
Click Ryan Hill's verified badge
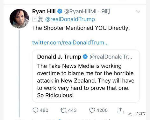pyautogui.click(x=60, y=11)
